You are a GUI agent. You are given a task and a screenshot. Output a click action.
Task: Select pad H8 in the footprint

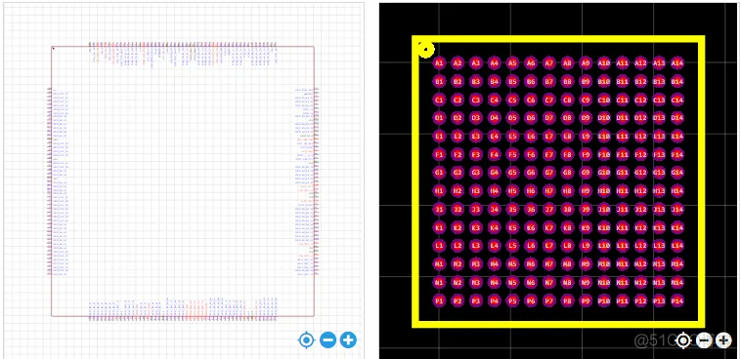click(567, 191)
